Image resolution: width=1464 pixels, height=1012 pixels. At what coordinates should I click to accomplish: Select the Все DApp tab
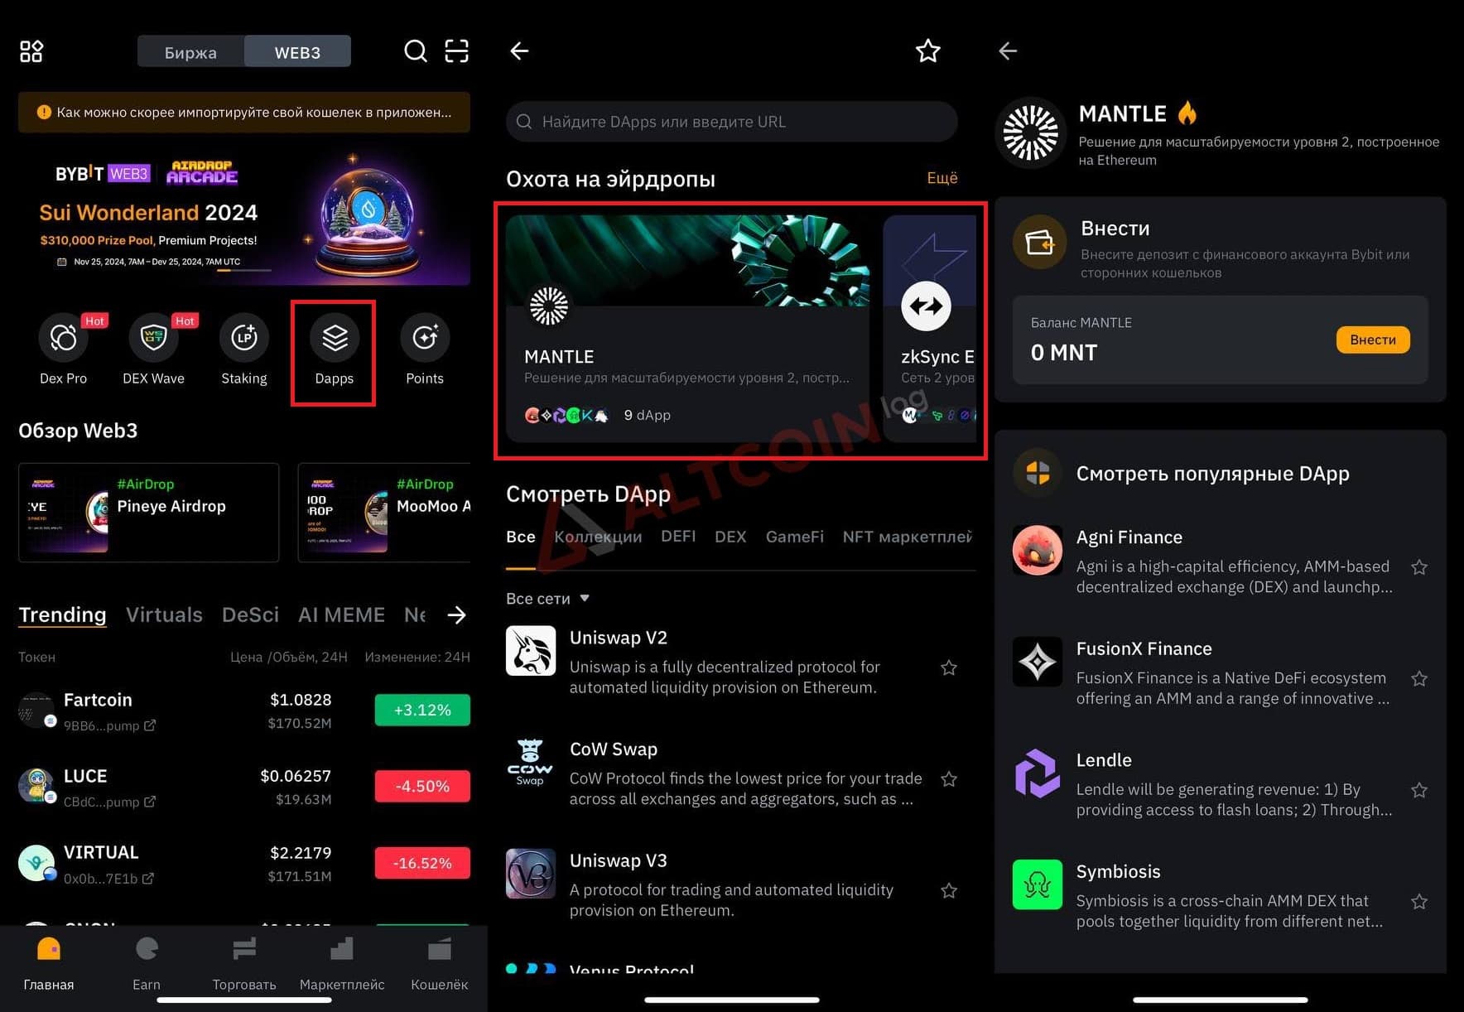(x=521, y=537)
